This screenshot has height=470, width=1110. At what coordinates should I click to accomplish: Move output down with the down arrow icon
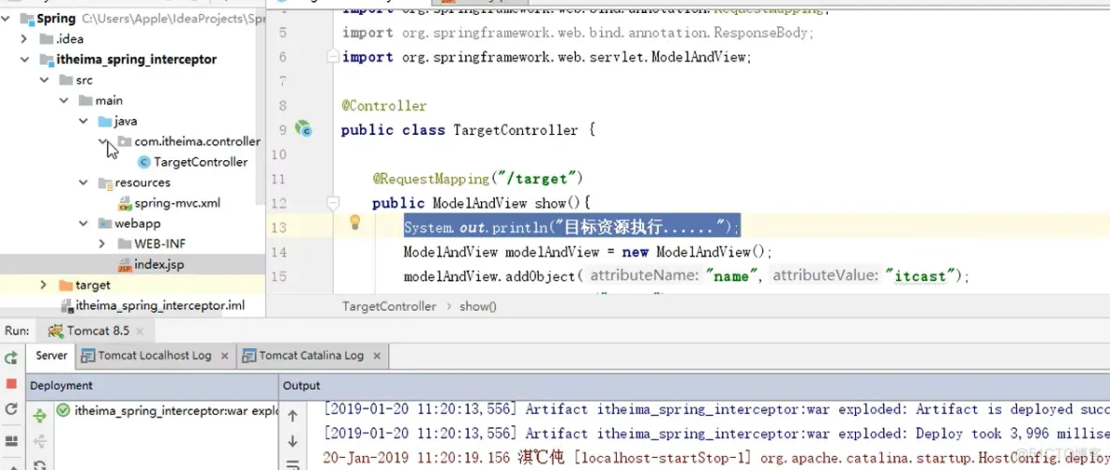292,442
